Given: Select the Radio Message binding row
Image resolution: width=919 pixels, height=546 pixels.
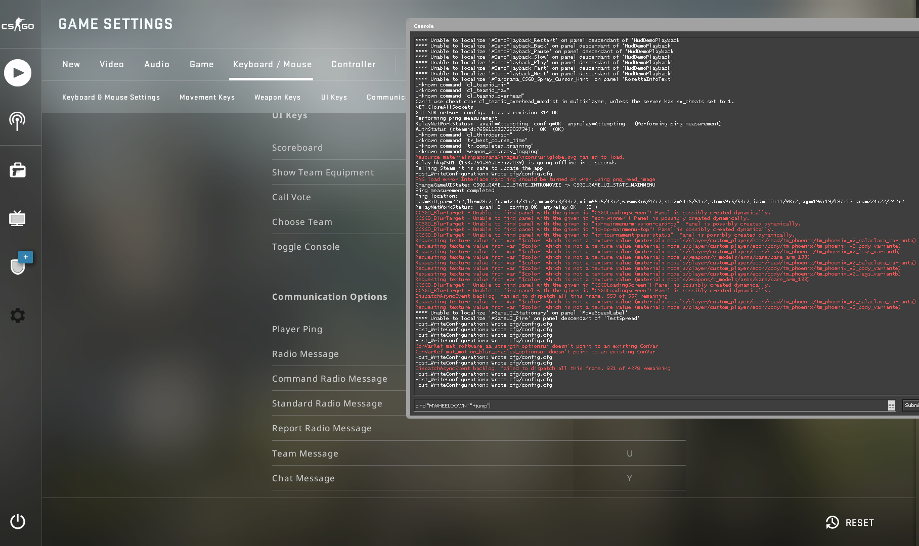Looking at the screenshot, I should (339, 354).
